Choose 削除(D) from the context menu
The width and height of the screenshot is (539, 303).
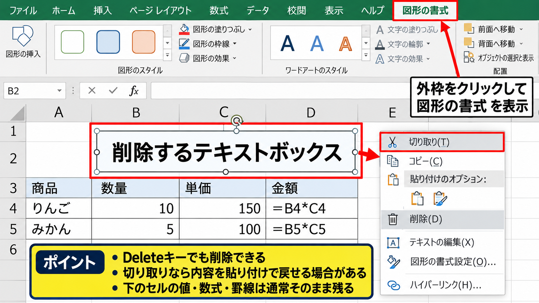442,219
